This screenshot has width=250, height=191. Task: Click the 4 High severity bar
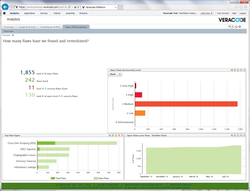pos(138,95)
